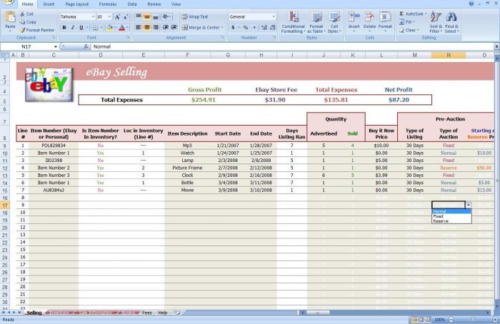Adjust the zoom slider handle
This screenshot has height=324, width=500.
coord(473,319)
